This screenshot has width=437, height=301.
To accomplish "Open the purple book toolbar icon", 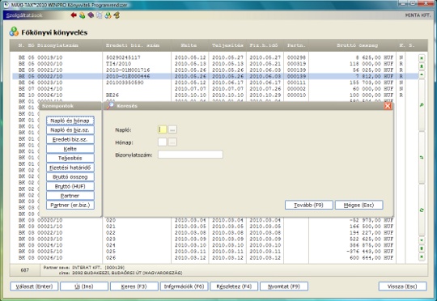I will [x=91, y=15].
